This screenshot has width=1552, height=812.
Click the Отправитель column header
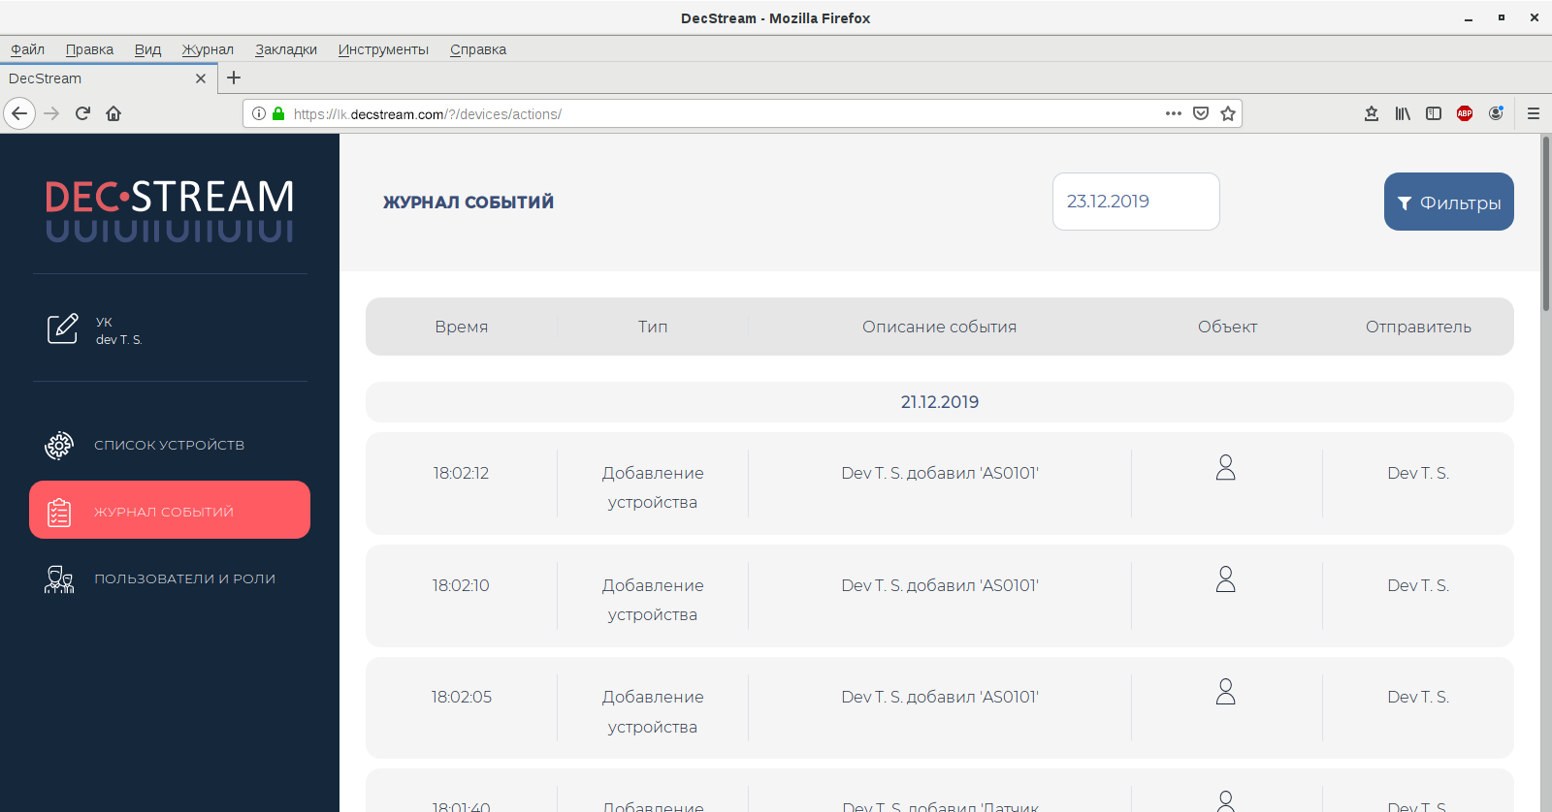click(x=1418, y=327)
